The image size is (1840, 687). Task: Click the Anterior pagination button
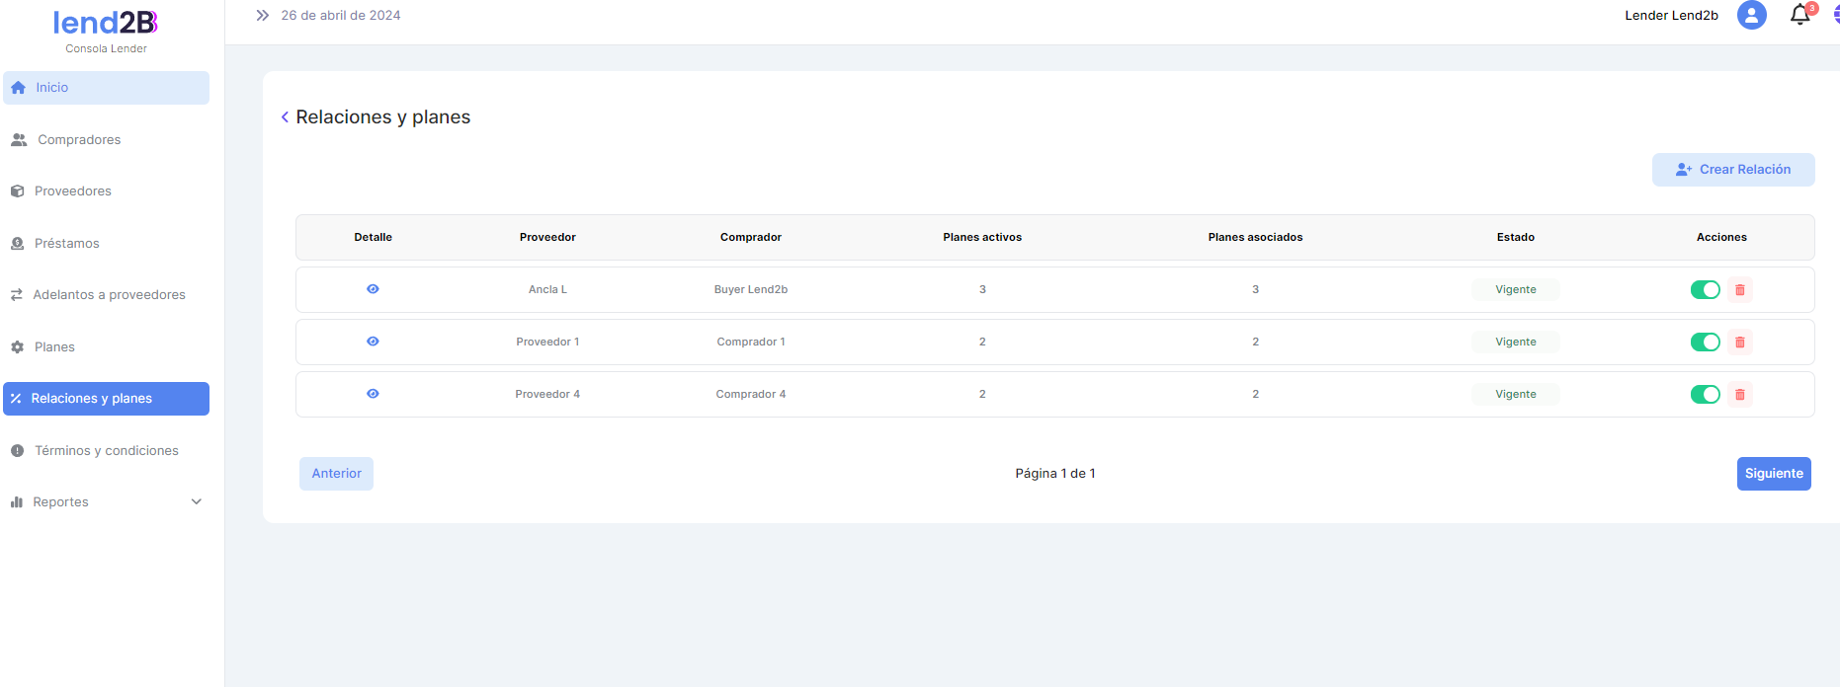tap(336, 474)
